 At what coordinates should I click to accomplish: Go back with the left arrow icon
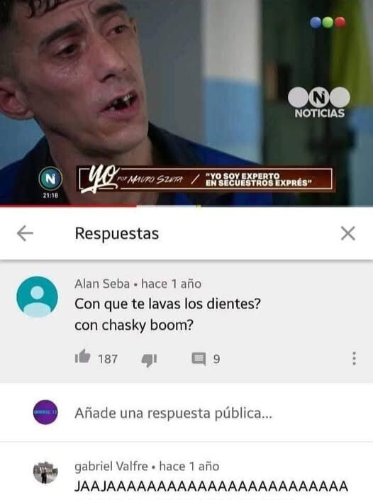[25, 233]
